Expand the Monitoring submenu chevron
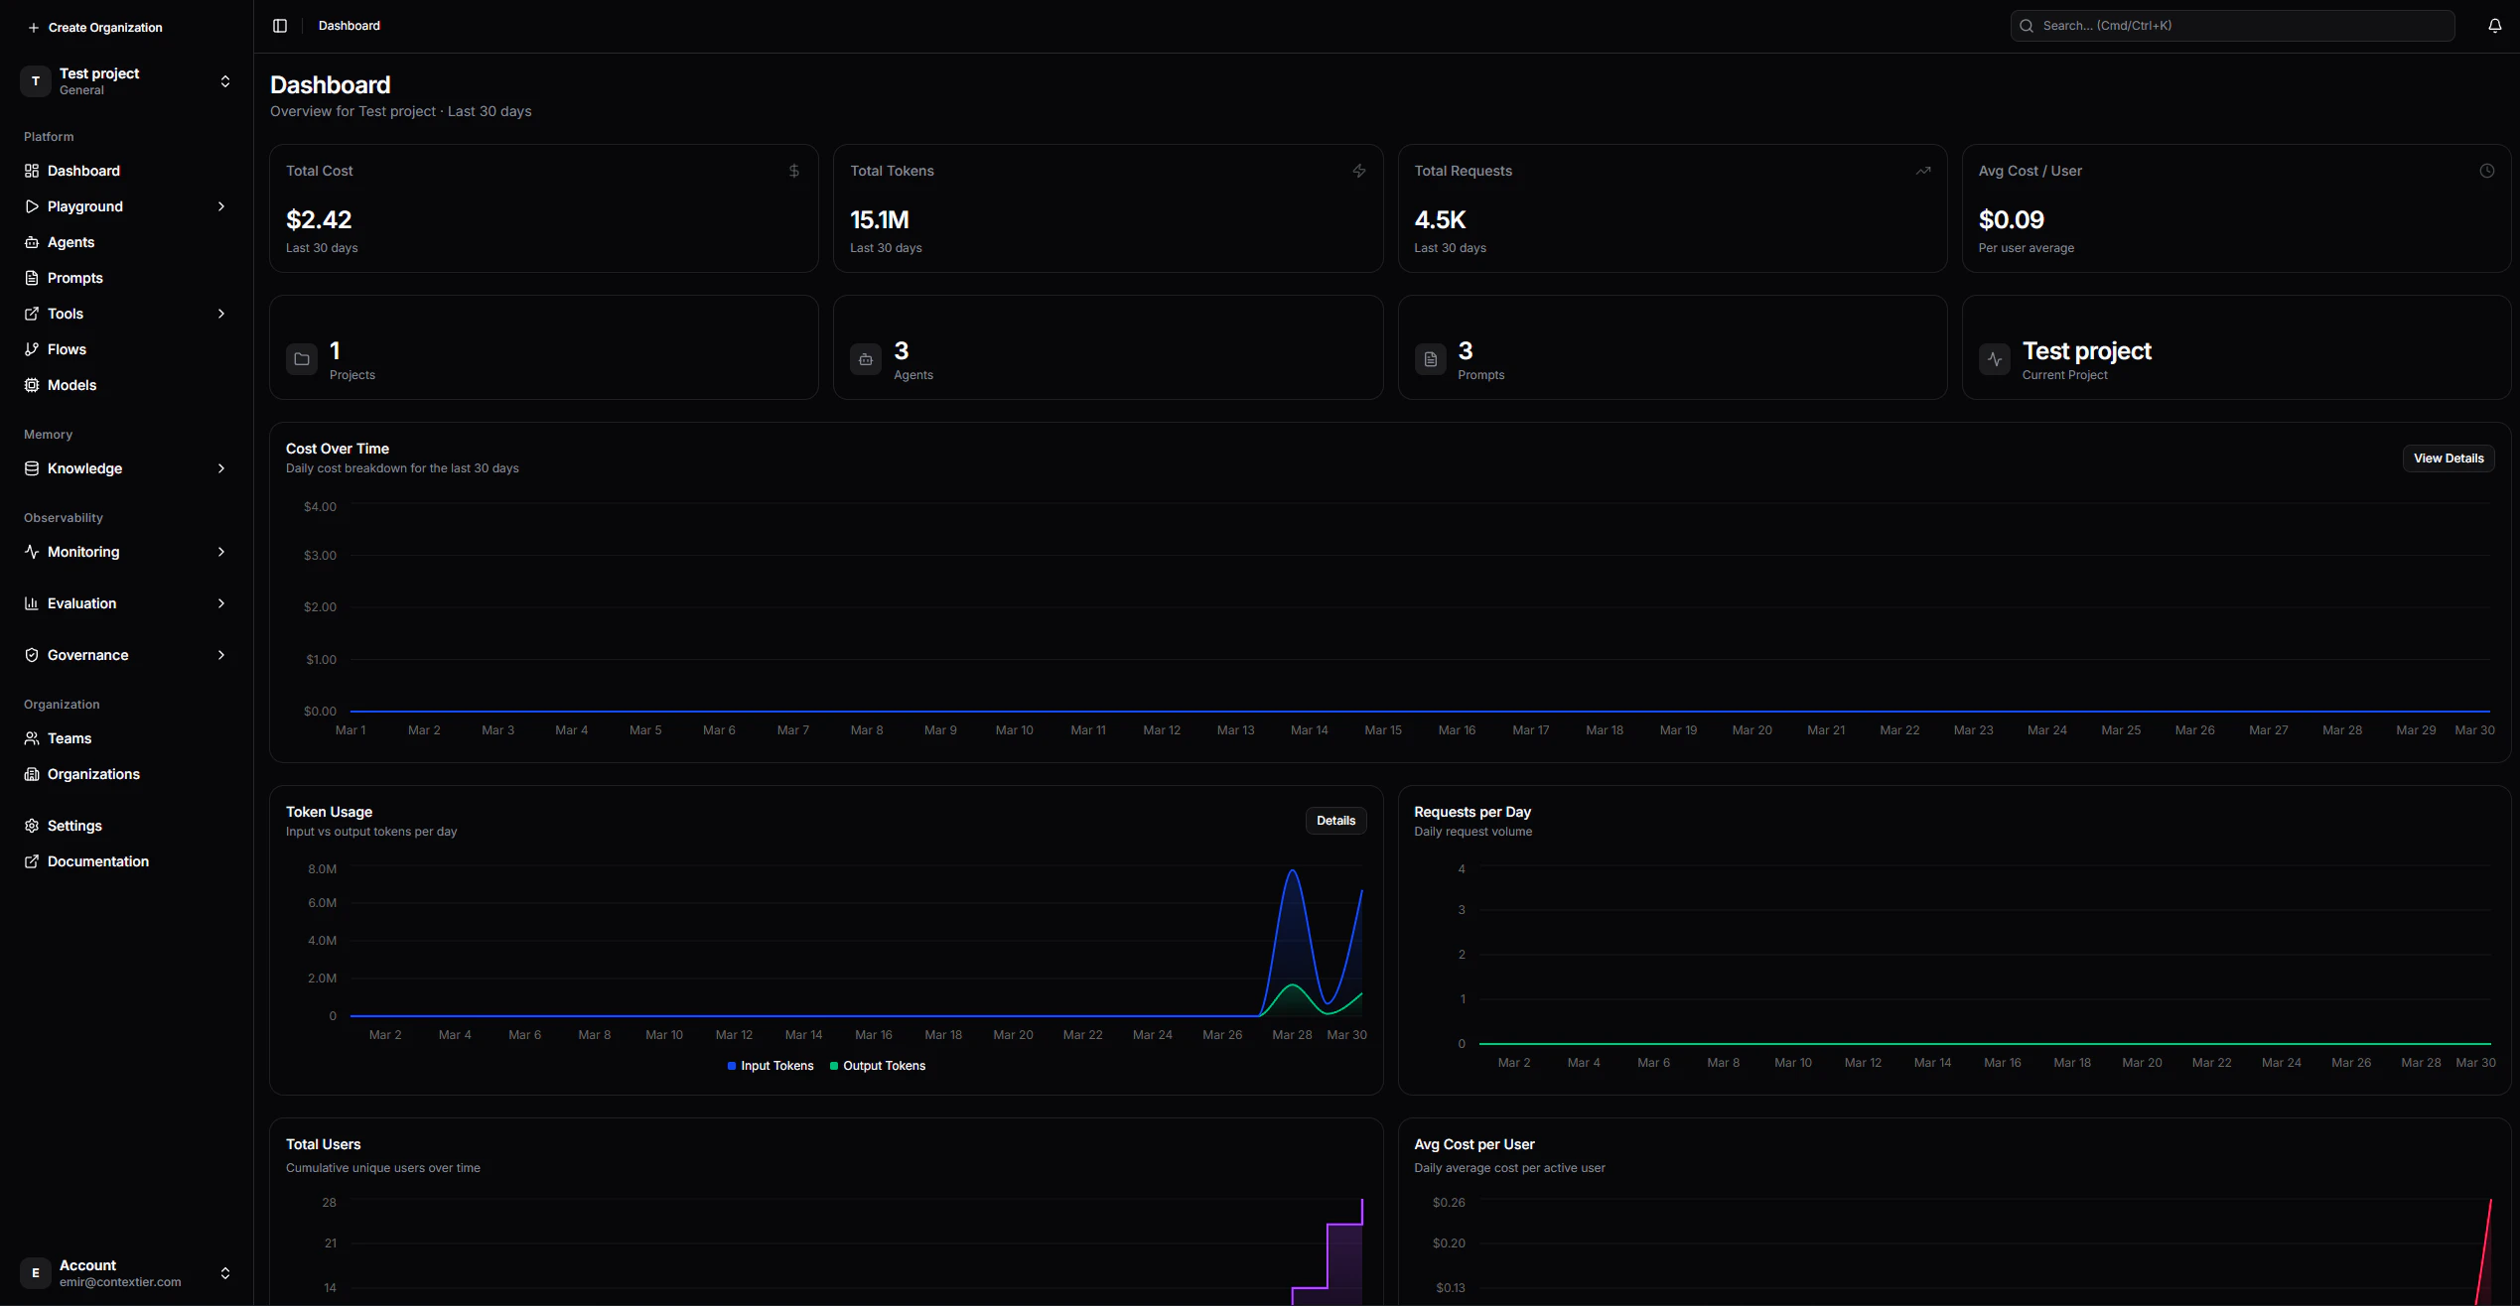Screen dimensions: 2520x1306 221,552
